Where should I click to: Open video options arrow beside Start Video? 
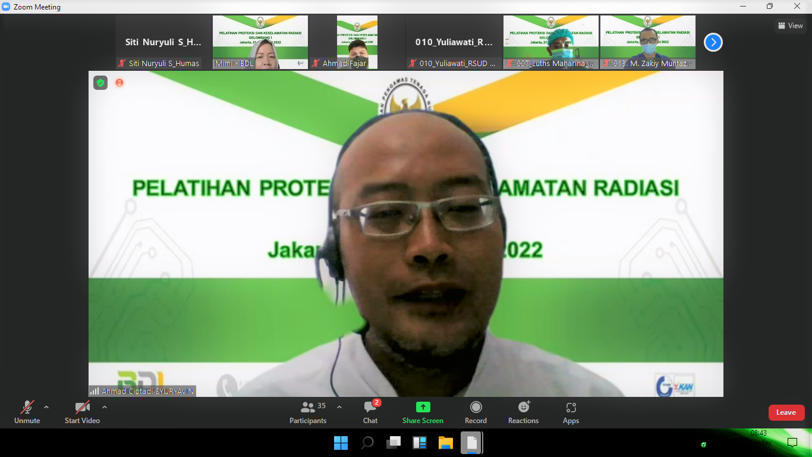click(x=105, y=407)
